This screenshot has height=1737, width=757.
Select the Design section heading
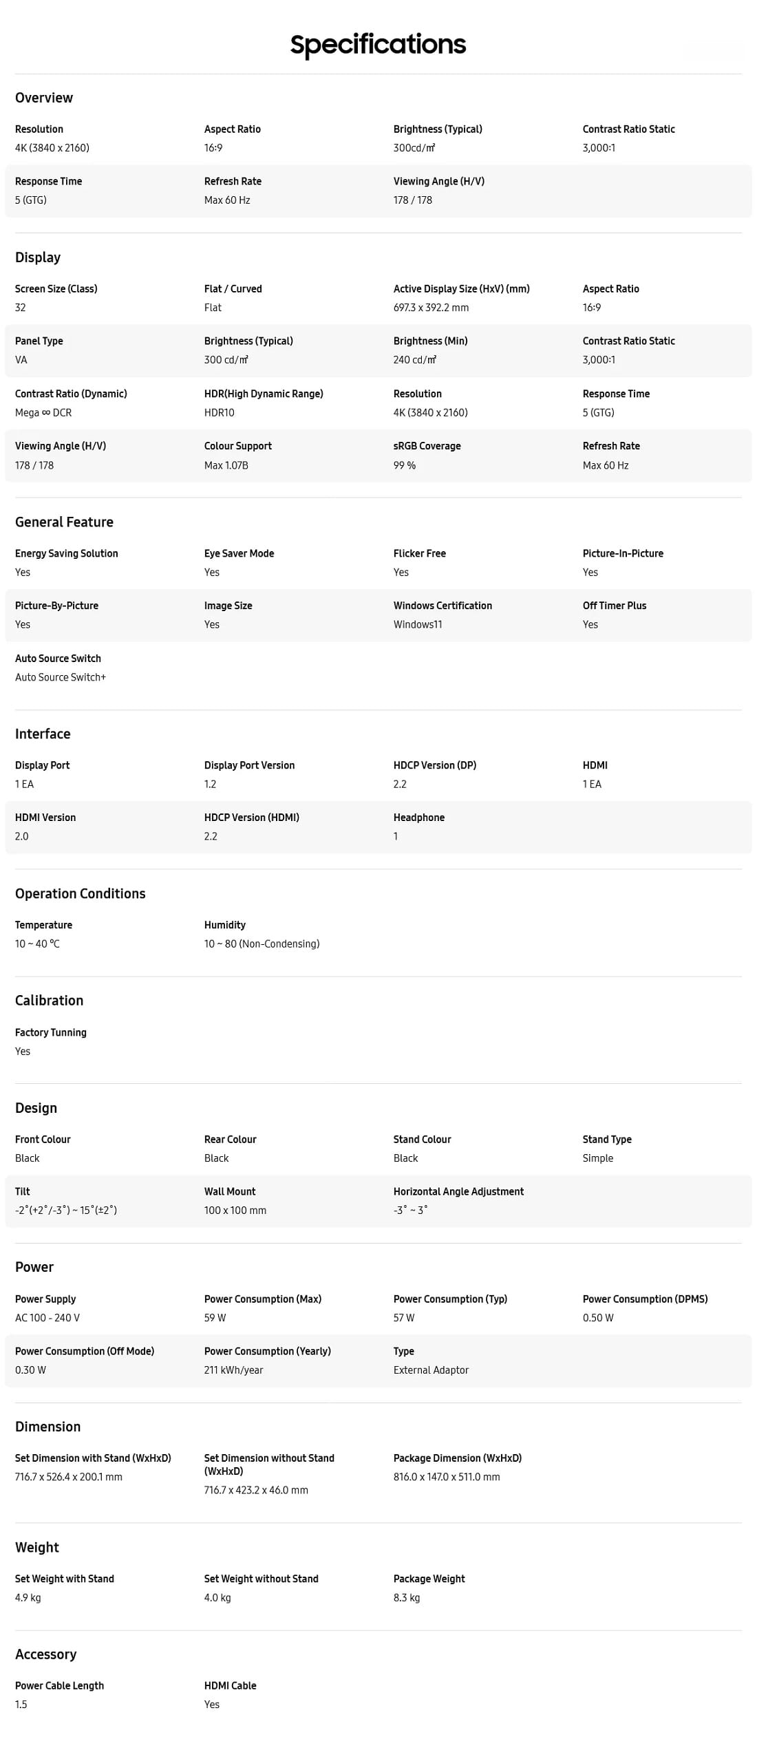pyautogui.click(x=36, y=1108)
